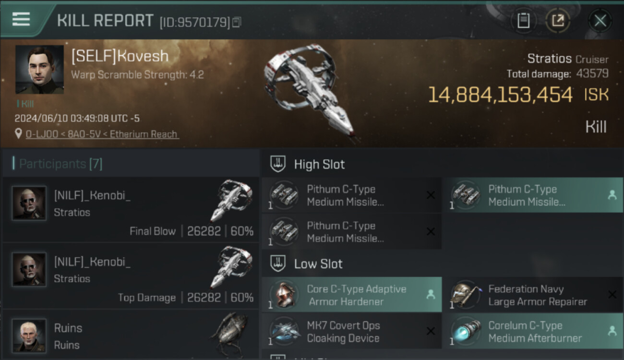Open the _Kenobi_ Top Damage participant entry
The width and height of the screenshot is (624, 360).
click(131, 276)
